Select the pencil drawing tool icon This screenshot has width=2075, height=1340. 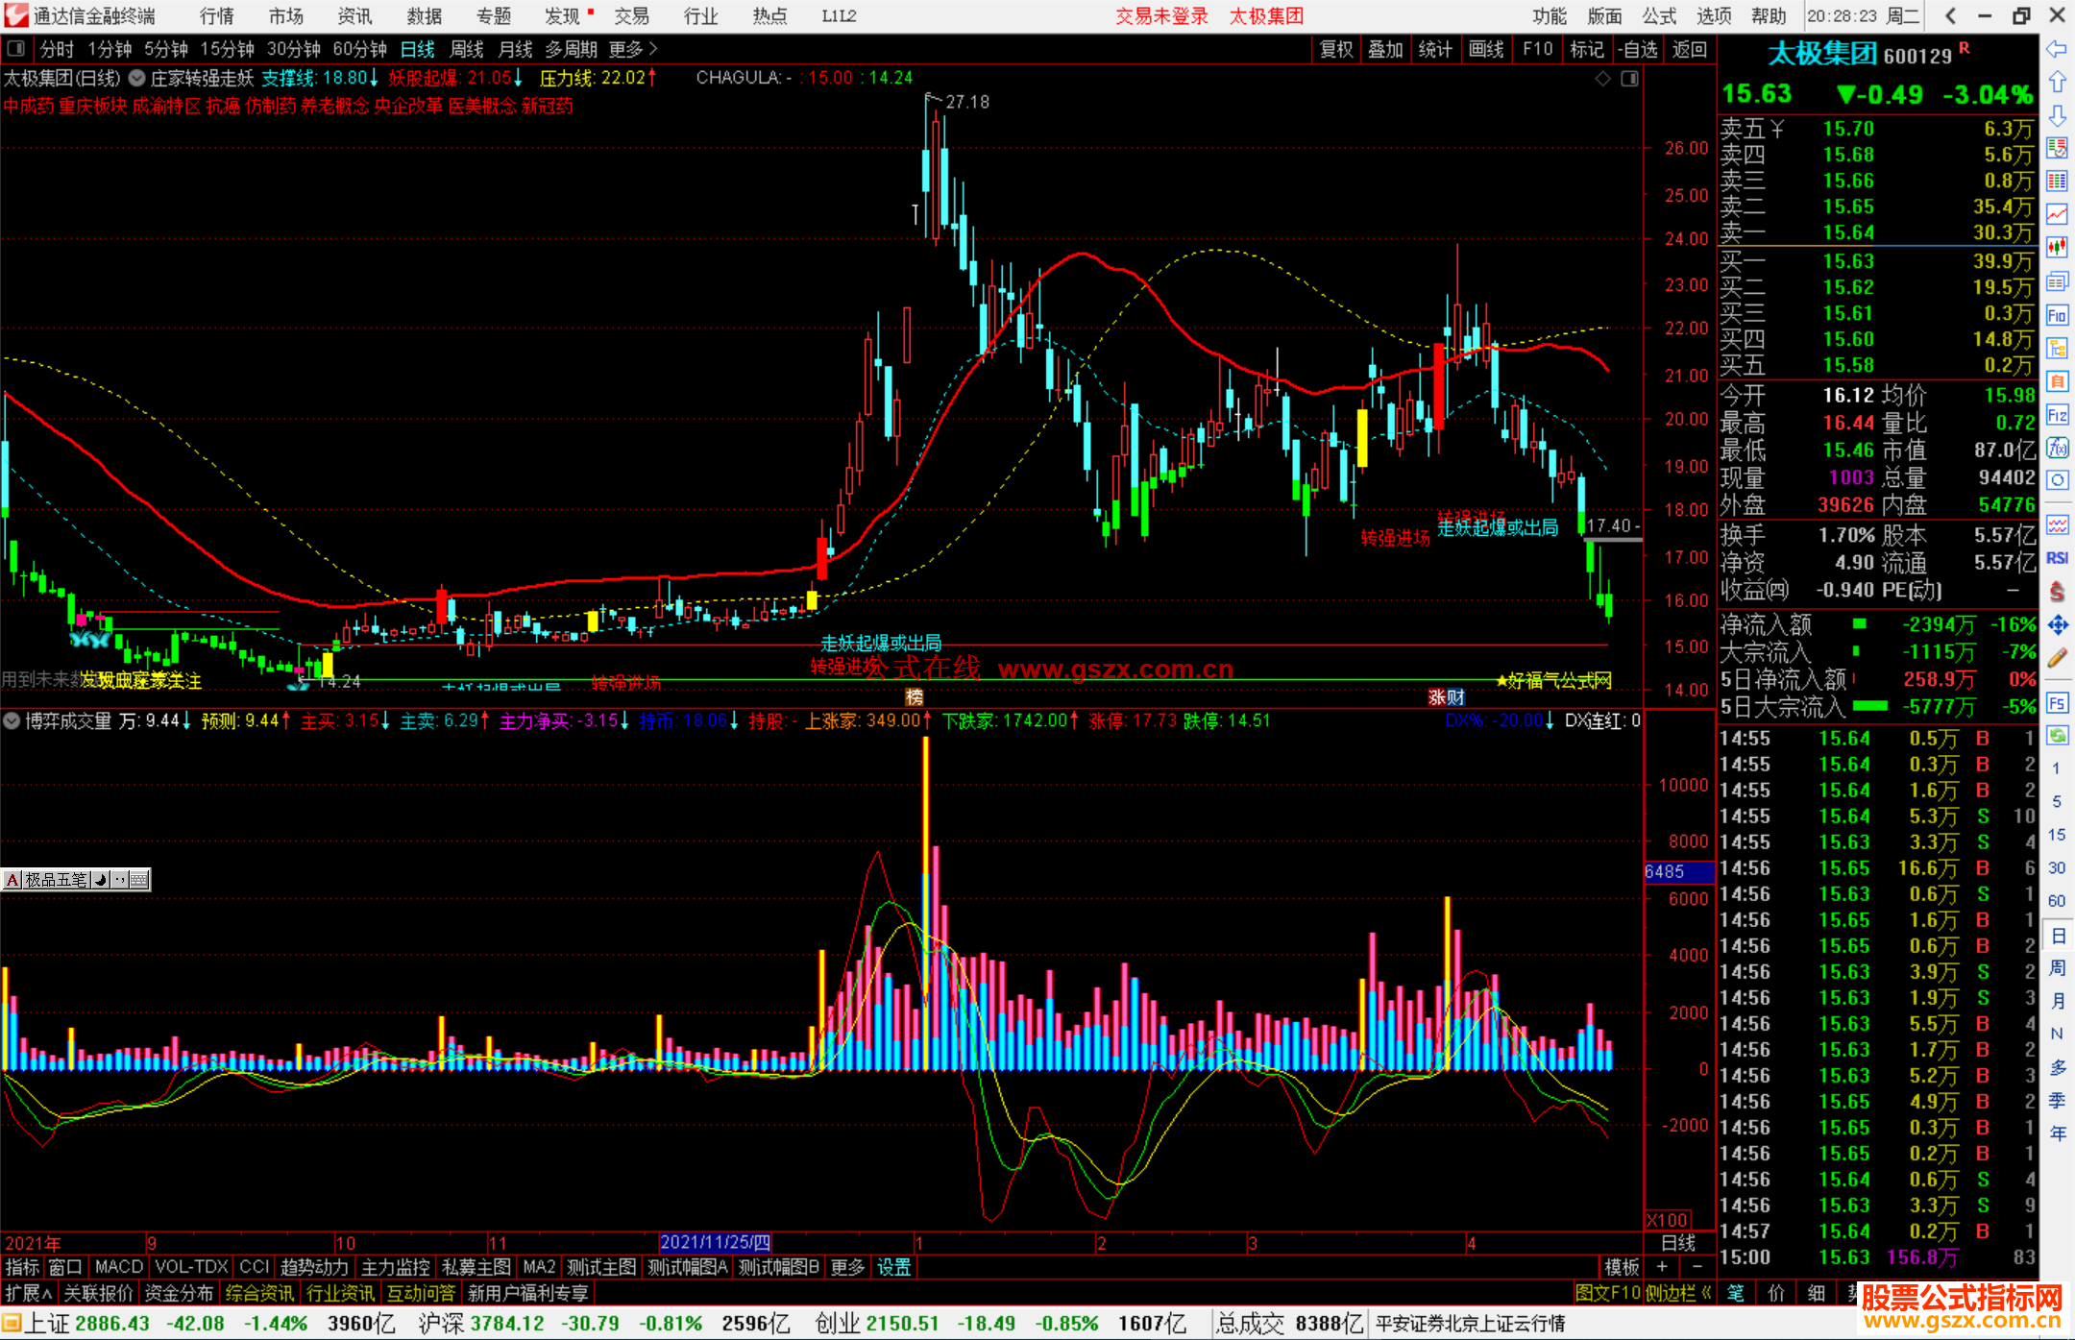click(2057, 658)
